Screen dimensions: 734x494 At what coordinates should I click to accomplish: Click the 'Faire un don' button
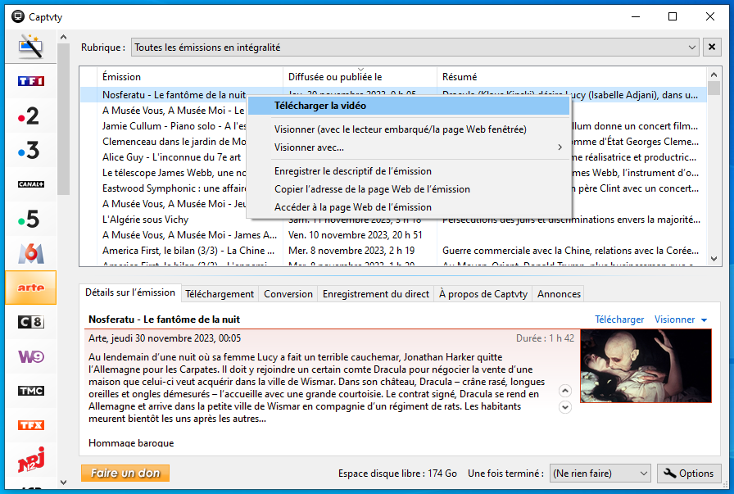coord(125,474)
